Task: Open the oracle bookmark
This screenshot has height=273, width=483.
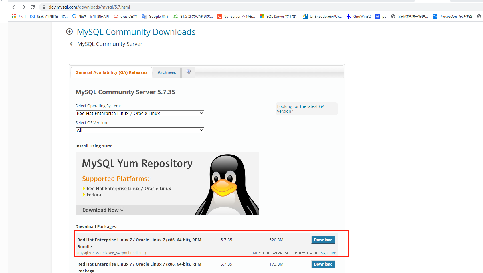Action: click(x=126, y=17)
